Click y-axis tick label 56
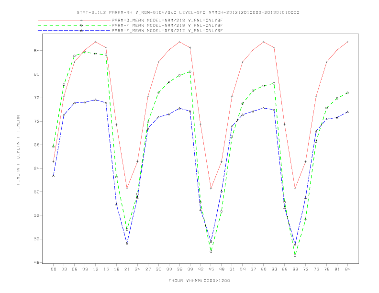 pos(37,215)
